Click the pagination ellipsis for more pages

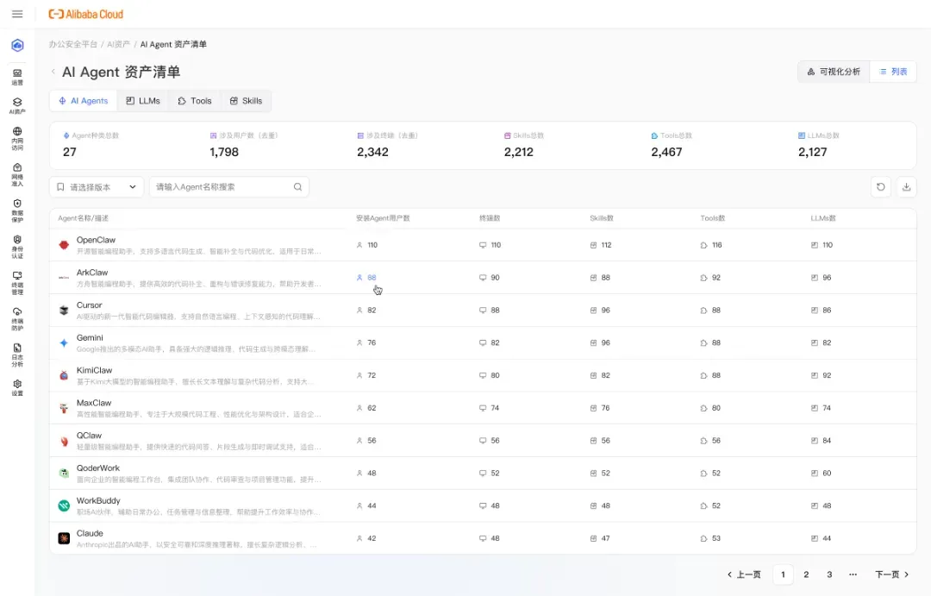click(853, 574)
